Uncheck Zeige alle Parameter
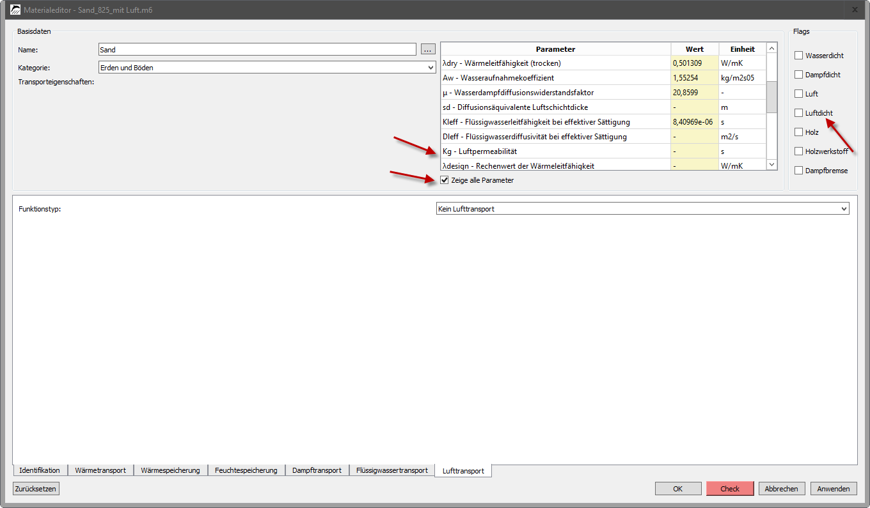Screen dimensions: 870x508 (x=445, y=180)
